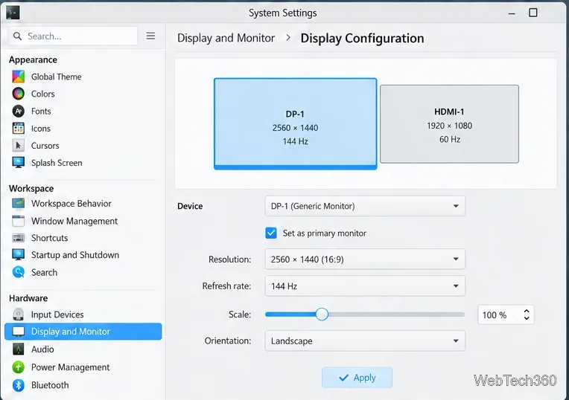Click the Icons grid icon
569x400 pixels.
[x=18, y=129]
